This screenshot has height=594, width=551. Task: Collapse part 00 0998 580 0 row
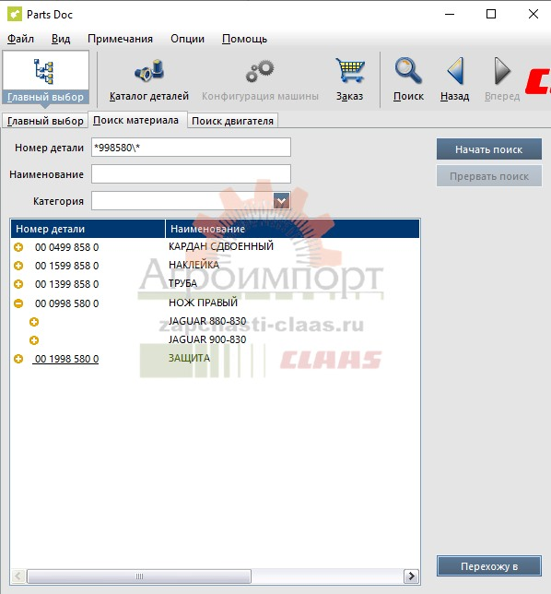click(18, 303)
